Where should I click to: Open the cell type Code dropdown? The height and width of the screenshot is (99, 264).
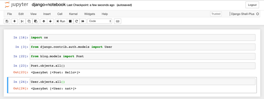[x=100, y=21]
